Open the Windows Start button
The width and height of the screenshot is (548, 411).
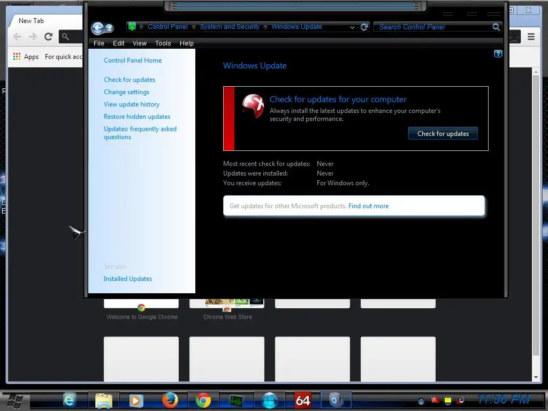(15, 400)
